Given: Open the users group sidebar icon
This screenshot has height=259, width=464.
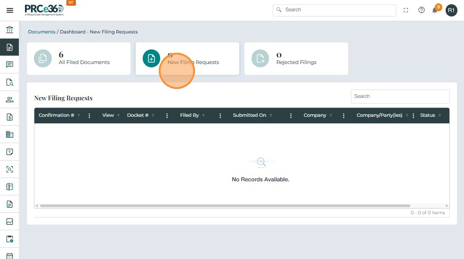Looking at the screenshot, I should point(9,99).
